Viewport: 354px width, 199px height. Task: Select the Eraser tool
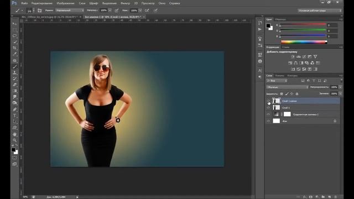[15, 85]
